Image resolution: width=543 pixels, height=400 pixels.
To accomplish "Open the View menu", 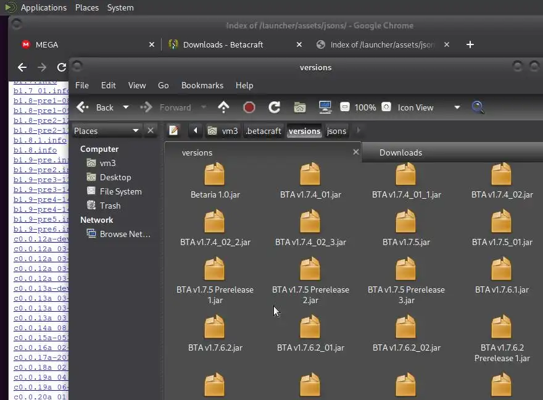I will coord(137,86).
